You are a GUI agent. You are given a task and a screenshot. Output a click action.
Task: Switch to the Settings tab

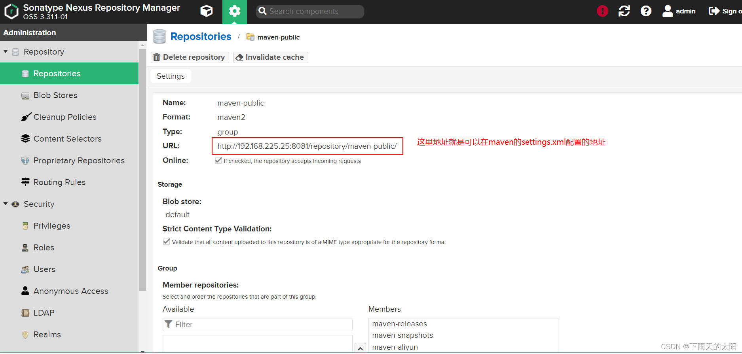(x=171, y=76)
